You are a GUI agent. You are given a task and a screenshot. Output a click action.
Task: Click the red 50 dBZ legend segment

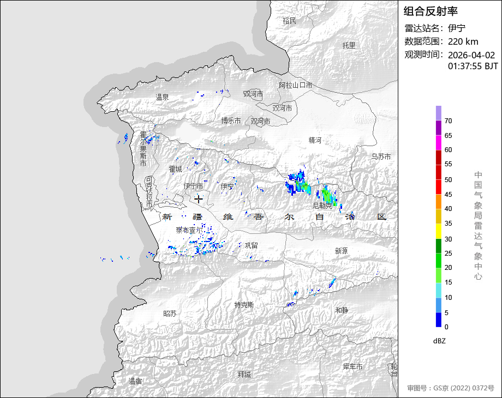tap(439, 172)
